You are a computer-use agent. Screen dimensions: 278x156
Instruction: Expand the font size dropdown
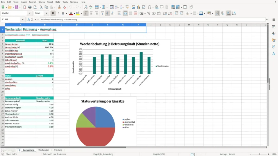46,13
